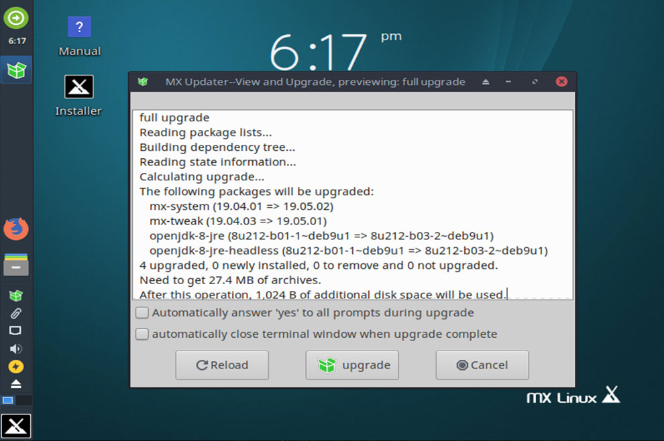Screen dimensions: 664x441
Task: Click 'After this operation' disk space line
Action: pyautogui.click(x=323, y=295)
